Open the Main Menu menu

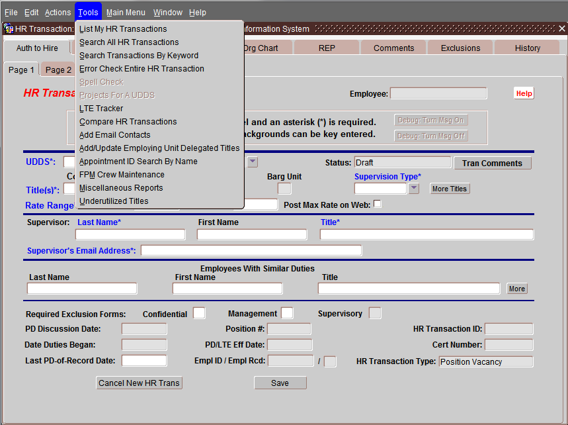[x=126, y=13]
